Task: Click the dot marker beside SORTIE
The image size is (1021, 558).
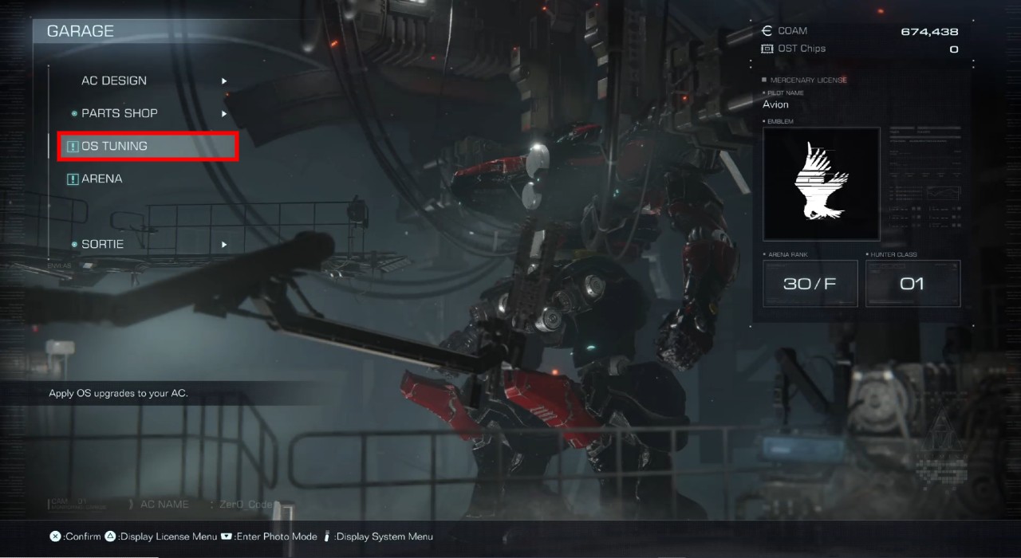Action: click(x=74, y=245)
